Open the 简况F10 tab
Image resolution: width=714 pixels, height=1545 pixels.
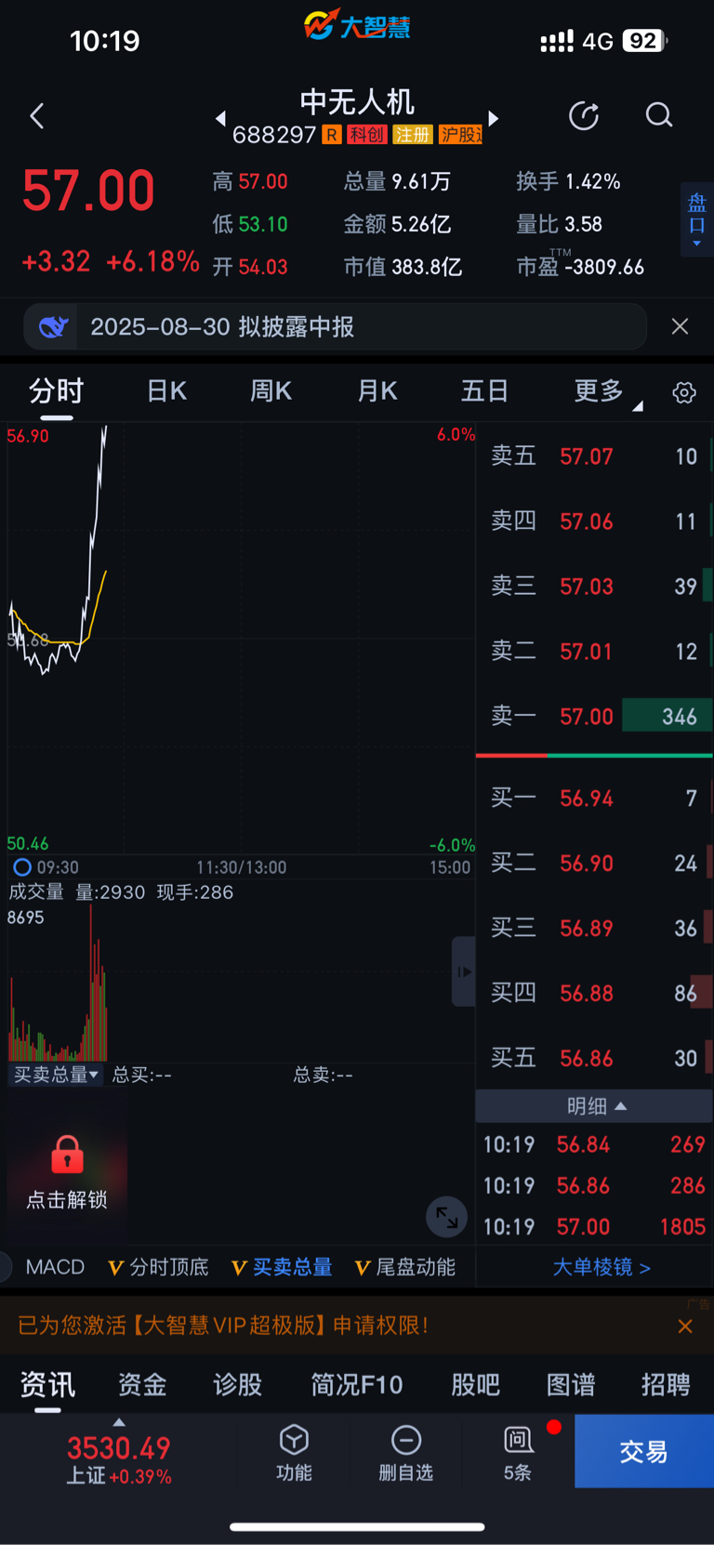click(x=357, y=1384)
